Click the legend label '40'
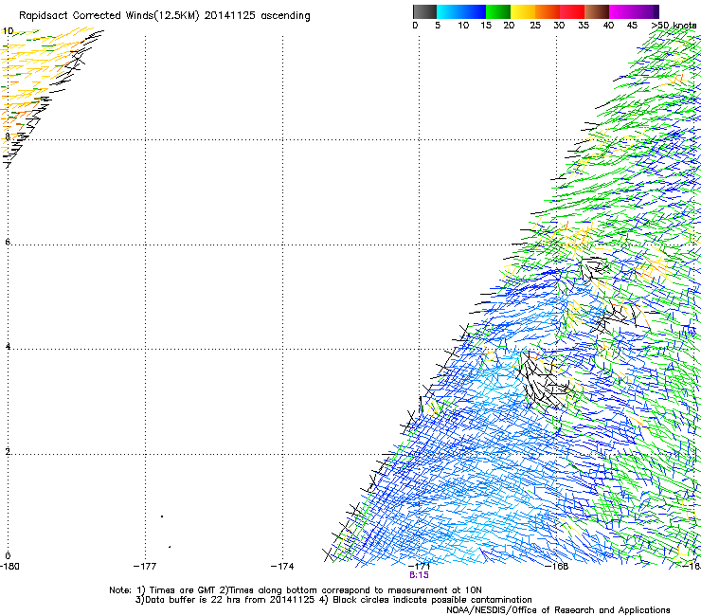The height and width of the screenshot is (616, 701). pos(608,26)
